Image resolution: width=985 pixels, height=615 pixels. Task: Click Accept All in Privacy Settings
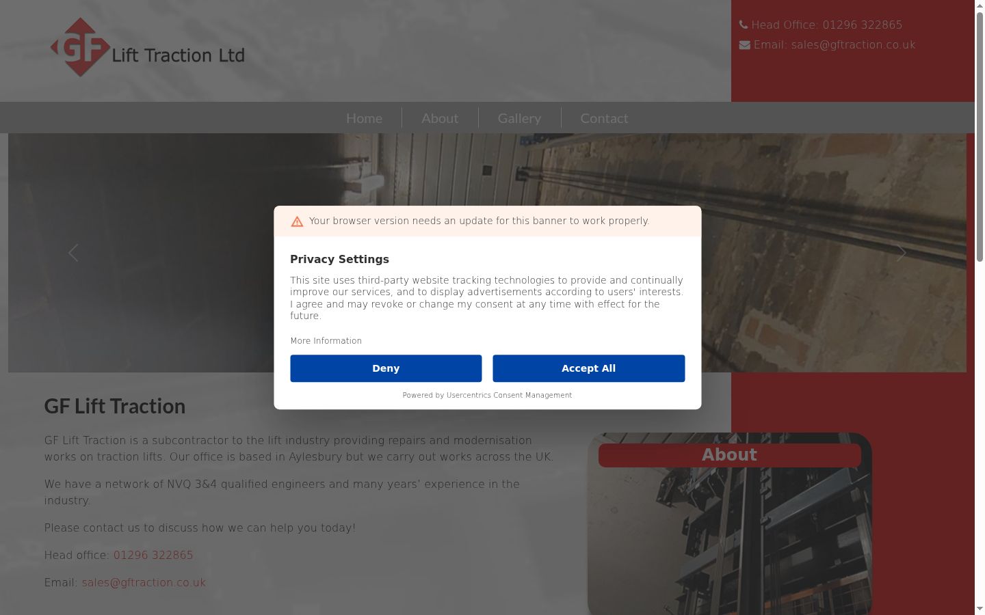(x=588, y=368)
